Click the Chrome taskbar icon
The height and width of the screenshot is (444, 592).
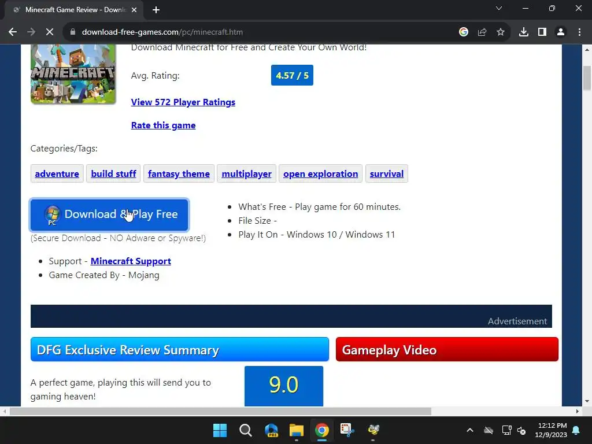click(321, 430)
